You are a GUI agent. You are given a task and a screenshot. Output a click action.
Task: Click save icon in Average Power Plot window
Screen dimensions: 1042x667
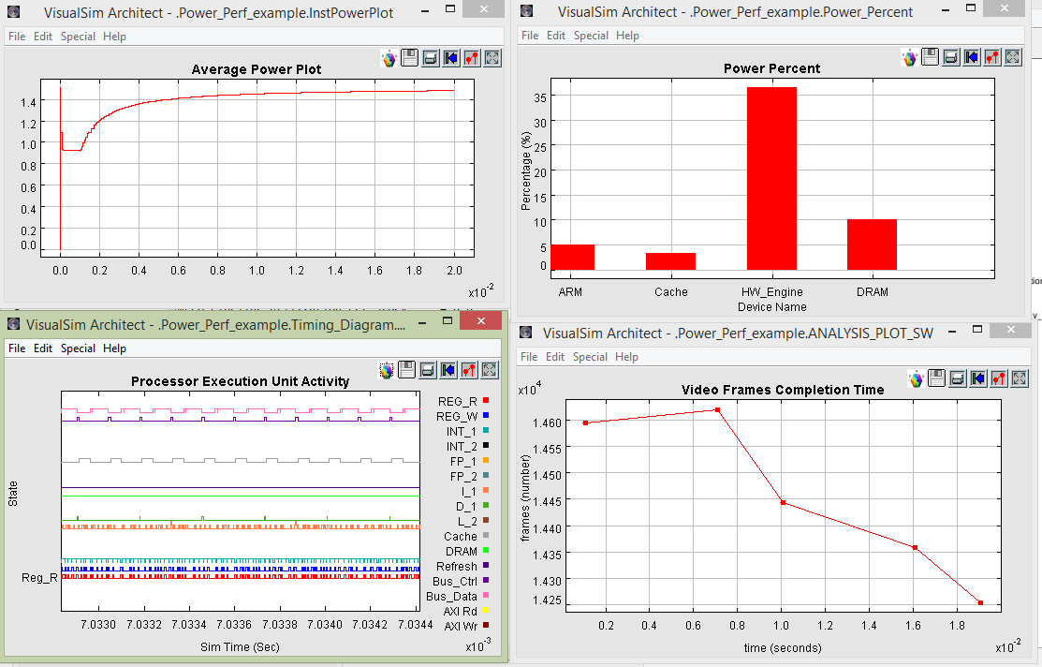[409, 58]
